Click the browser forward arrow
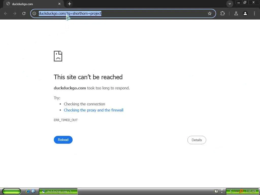The image size is (260, 195). click(15, 13)
